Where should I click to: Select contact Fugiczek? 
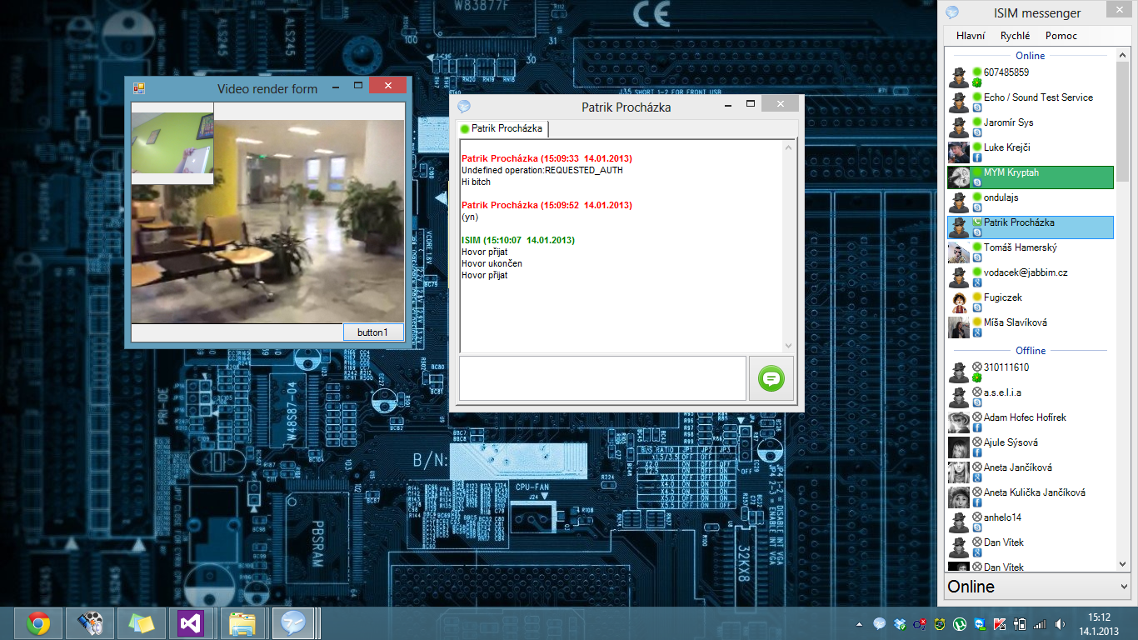pos(1031,302)
